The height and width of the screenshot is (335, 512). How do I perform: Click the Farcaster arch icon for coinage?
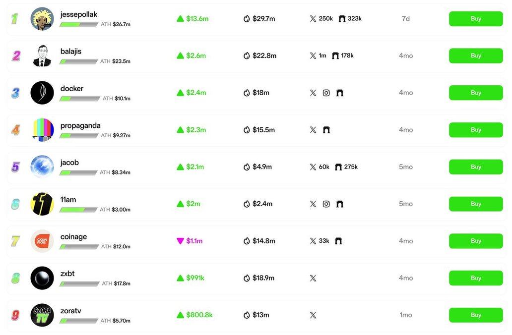[338, 241]
